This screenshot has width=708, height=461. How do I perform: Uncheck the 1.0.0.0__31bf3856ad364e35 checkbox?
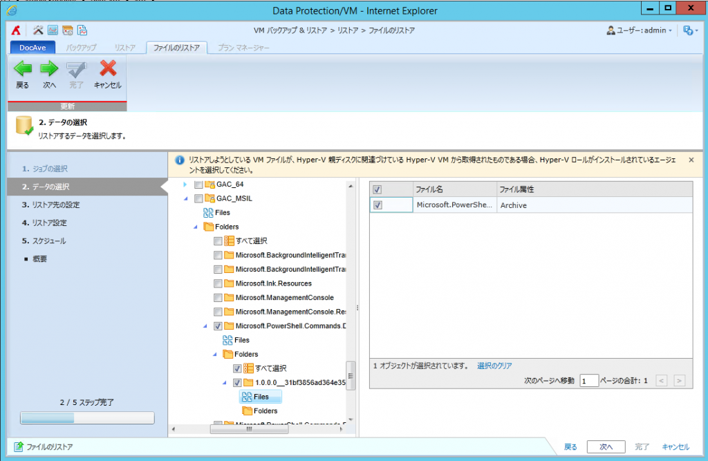coord(237,383)
